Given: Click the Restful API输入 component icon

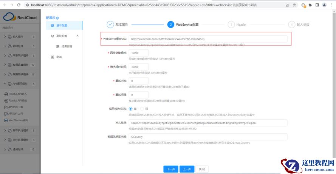Looking at the screenshot, I should coord(6,94).
